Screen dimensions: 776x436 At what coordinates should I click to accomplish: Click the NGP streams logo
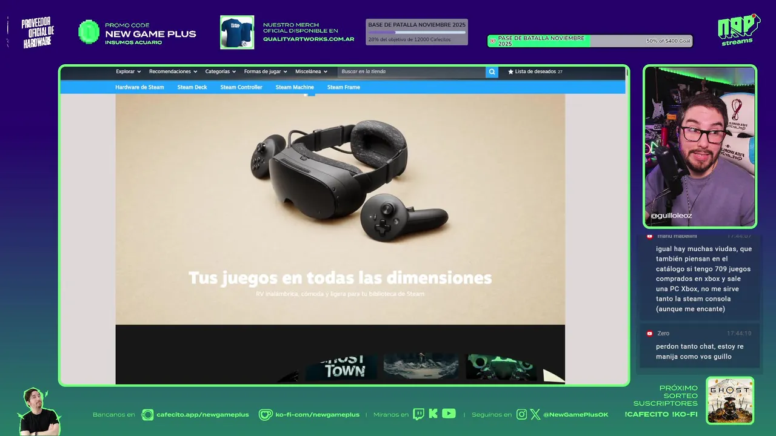(738, 30)
